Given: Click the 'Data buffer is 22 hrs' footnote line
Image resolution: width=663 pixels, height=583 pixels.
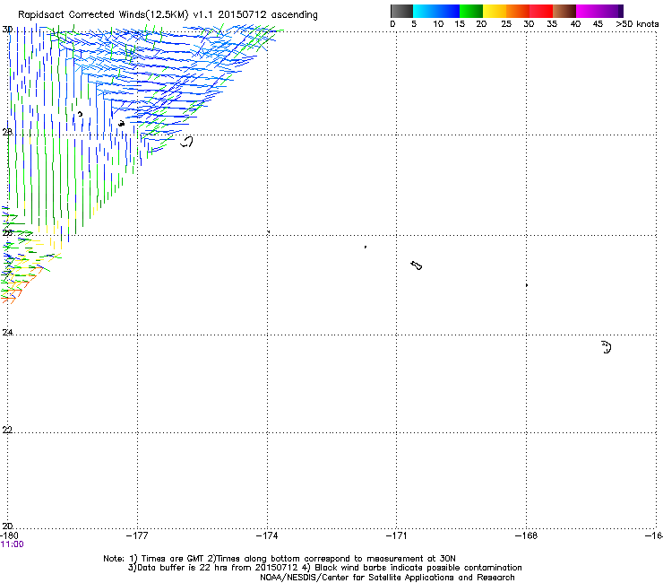Looking at the screenshot, I should 324,568.
